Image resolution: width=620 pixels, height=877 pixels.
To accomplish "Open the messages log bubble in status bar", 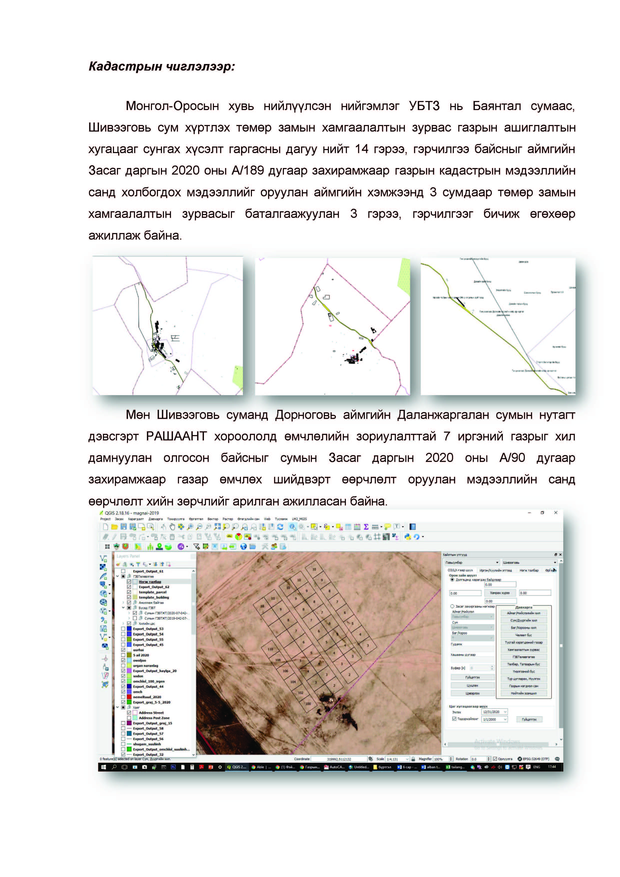I will tap(557, 759).
